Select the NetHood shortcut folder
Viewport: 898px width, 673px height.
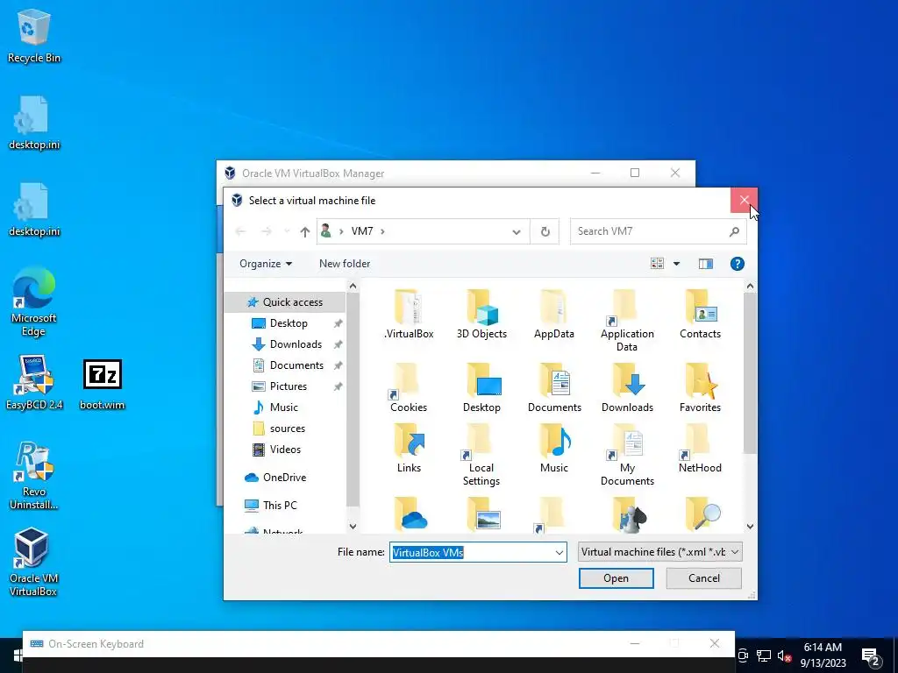(x=700, y=448)
